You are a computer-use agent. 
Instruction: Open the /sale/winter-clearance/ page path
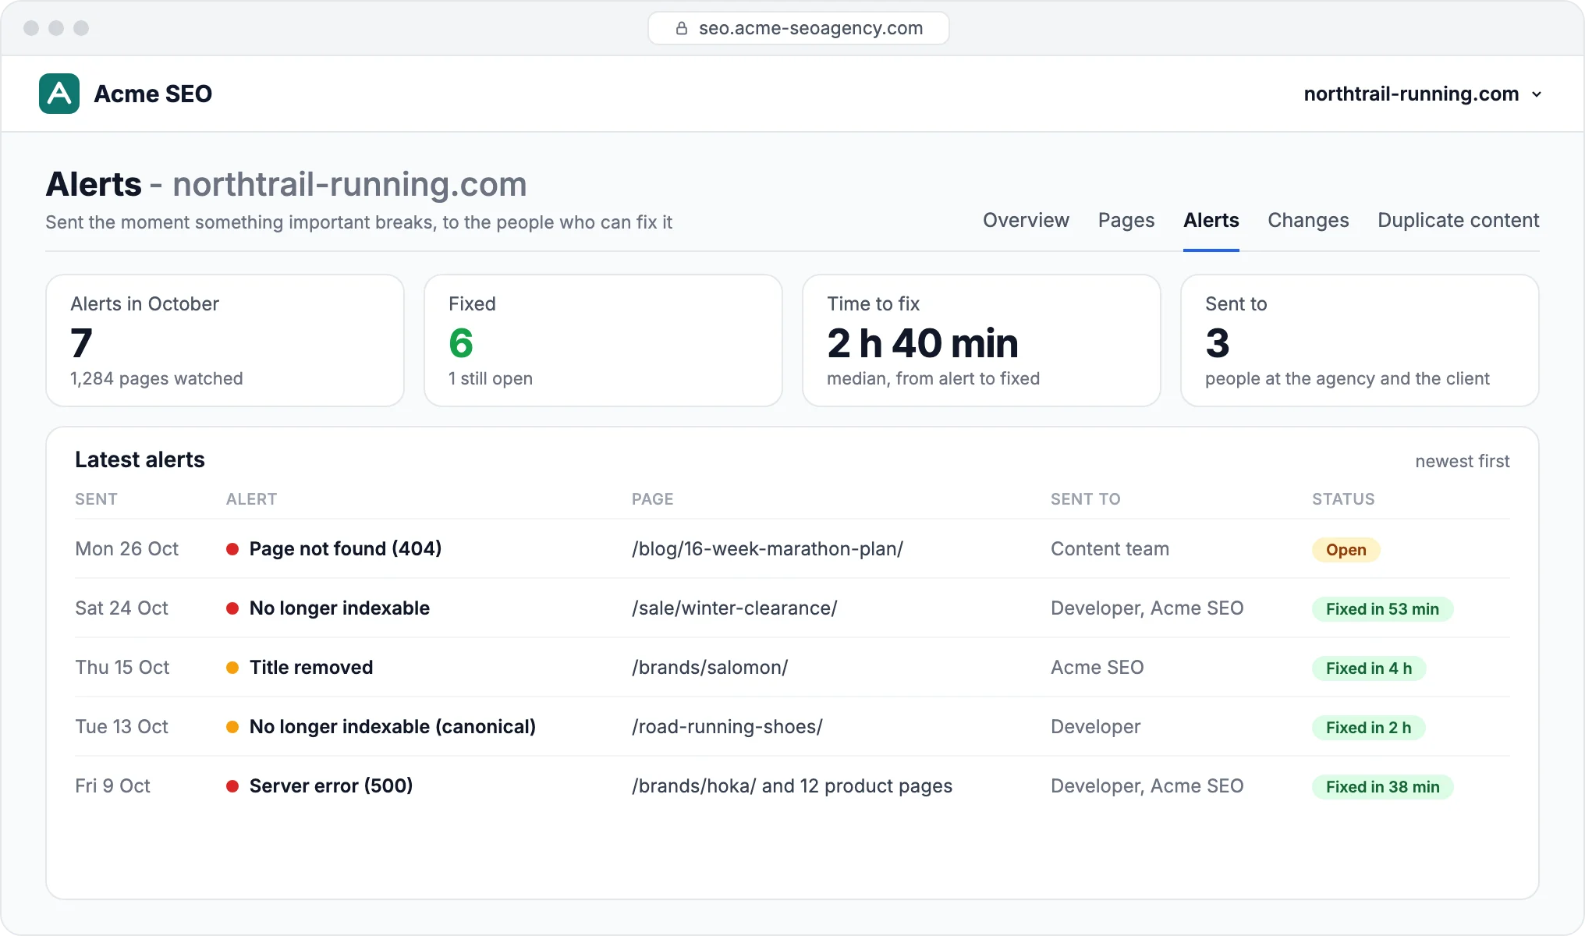click(735, 608)
